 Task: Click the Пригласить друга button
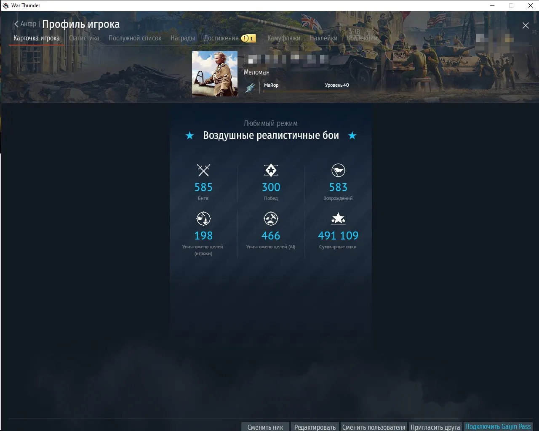tap(435, 427)
